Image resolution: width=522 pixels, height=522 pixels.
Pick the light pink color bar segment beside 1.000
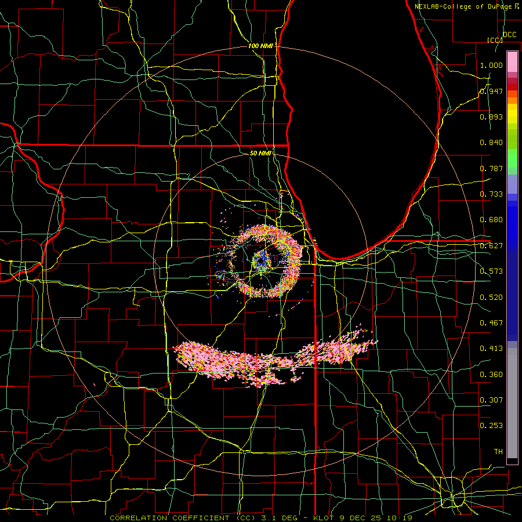512,62
